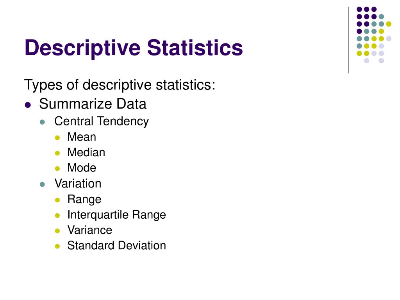400x300 pixels.
Task: Click the teal bullet beside Variation
Action: click(42, 184)
